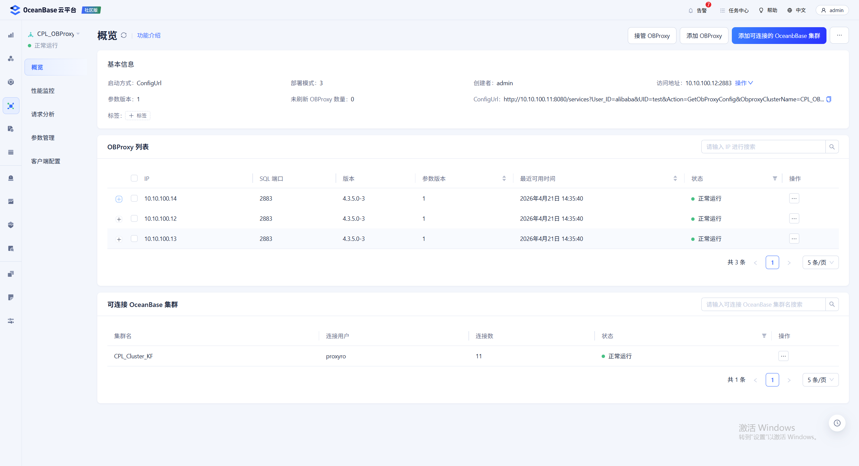Select the checkbox for 10.10.100.14
This screenshot has height=466, width=859.
[134, 198]
